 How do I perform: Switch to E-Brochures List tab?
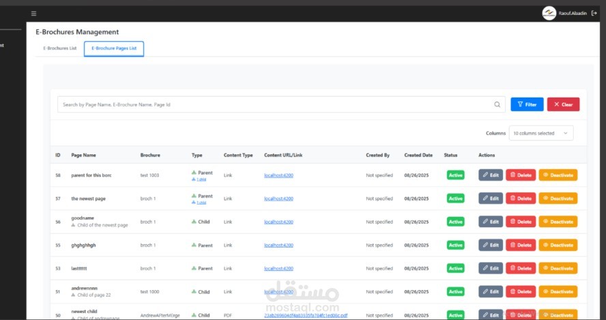tap(60, 48)
